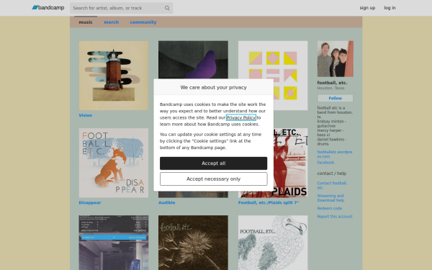This screenshot has height=270, width=432.
Task: Accept all cookies
Action: click(214, 163)
